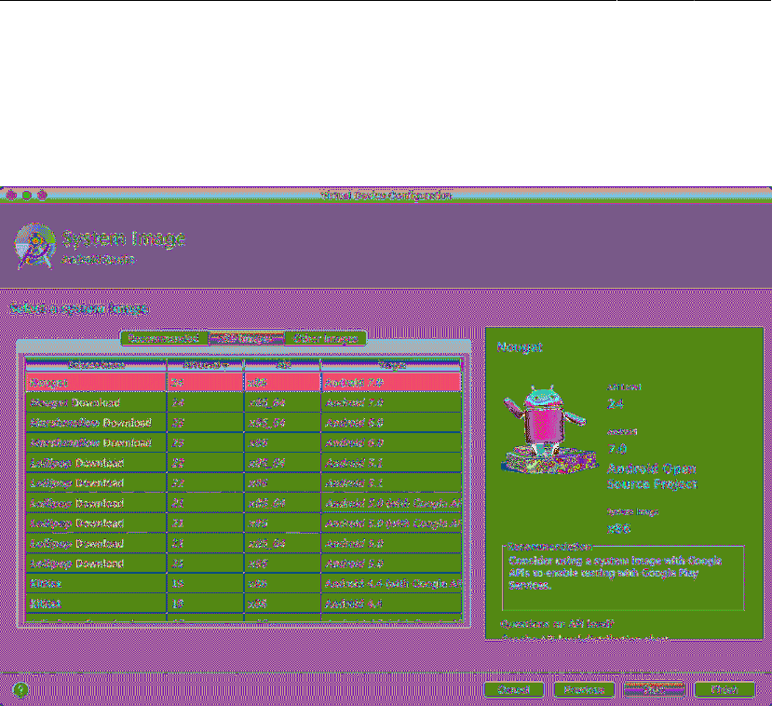Select KitKat row targeting plain Android 4.4
Viewport: 772px width, 706px height.
(244, 604)
